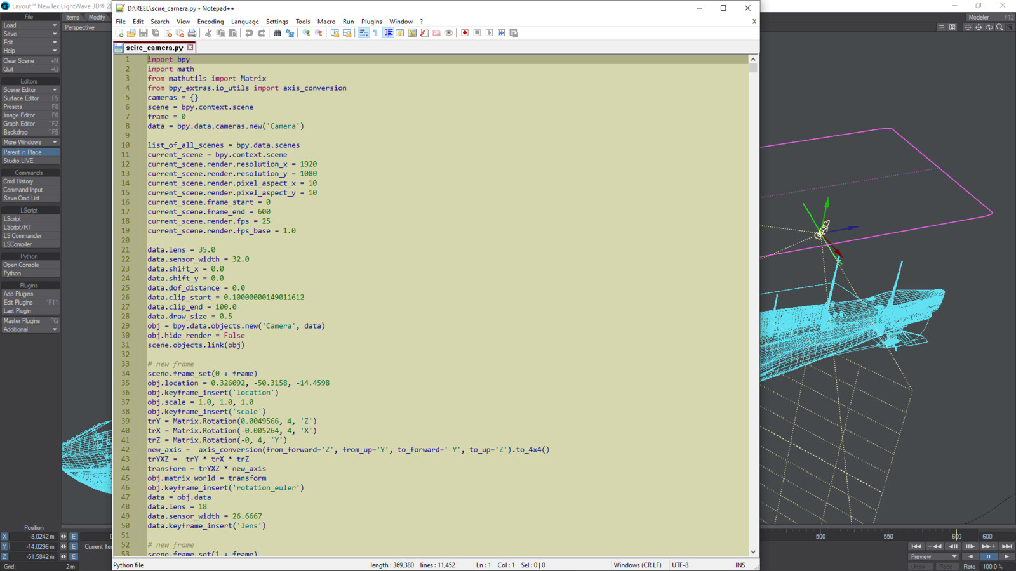Click the Save icon in Notepad++ toolbar
The height and width of the screenshot is (571, 1016).
click(x=144, y=33)
